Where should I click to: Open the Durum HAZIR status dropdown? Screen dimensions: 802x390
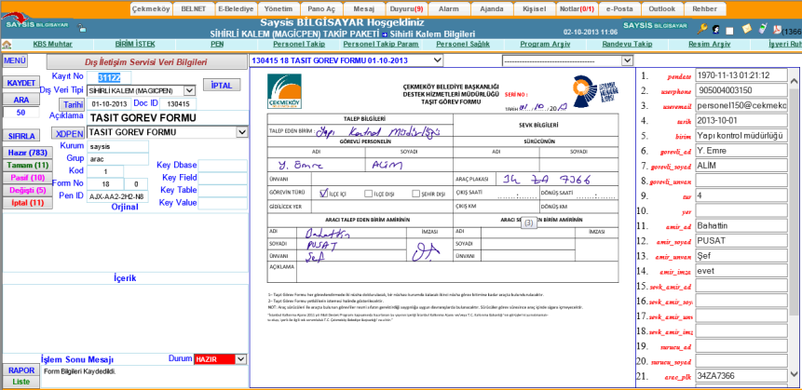(242, 358)
